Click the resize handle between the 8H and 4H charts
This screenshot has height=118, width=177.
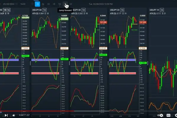click(x=69, y=63)
